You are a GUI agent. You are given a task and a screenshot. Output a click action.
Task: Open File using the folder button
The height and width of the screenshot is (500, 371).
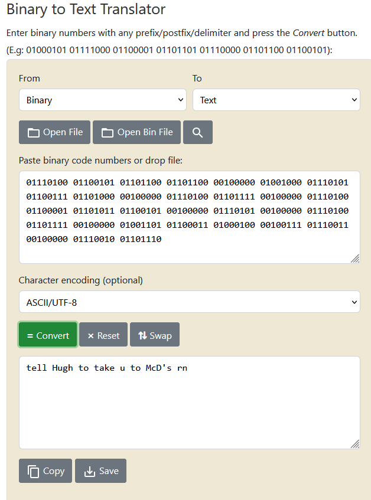click(x=54, y=132)
